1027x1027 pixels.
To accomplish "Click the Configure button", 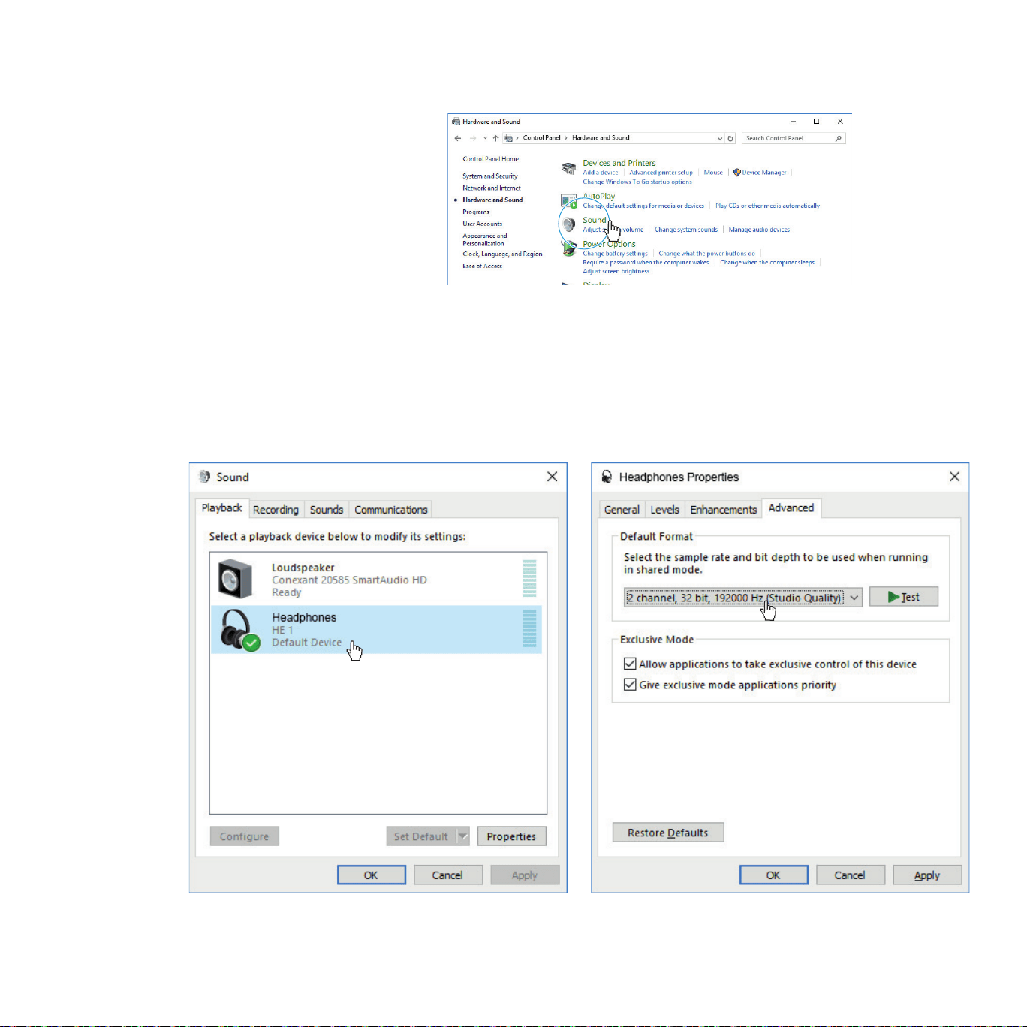I will [244, 836].
